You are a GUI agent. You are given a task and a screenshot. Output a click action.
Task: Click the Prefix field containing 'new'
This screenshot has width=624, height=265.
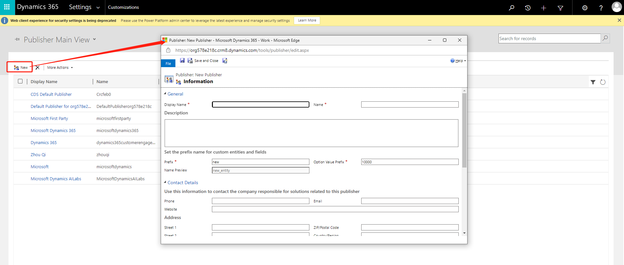[260, 162]
